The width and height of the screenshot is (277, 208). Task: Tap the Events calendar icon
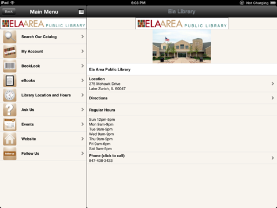click(10, 124)
